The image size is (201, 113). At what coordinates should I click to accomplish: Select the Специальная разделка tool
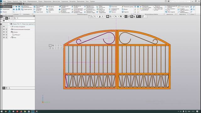pos(114,9)
